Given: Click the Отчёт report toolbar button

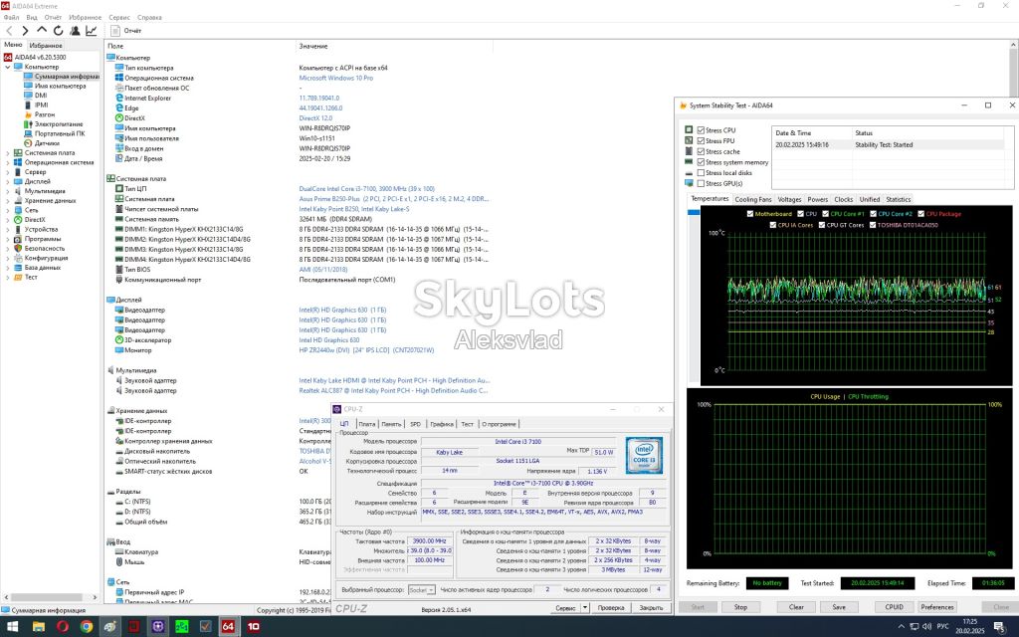Looking at the screenshot, I should click(126, 31).
